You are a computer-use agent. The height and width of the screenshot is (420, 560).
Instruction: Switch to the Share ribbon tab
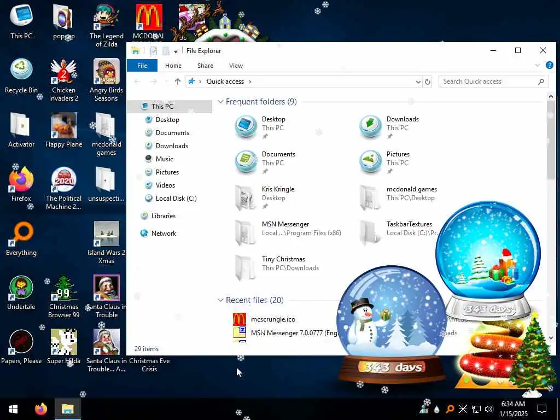point(205,66)
